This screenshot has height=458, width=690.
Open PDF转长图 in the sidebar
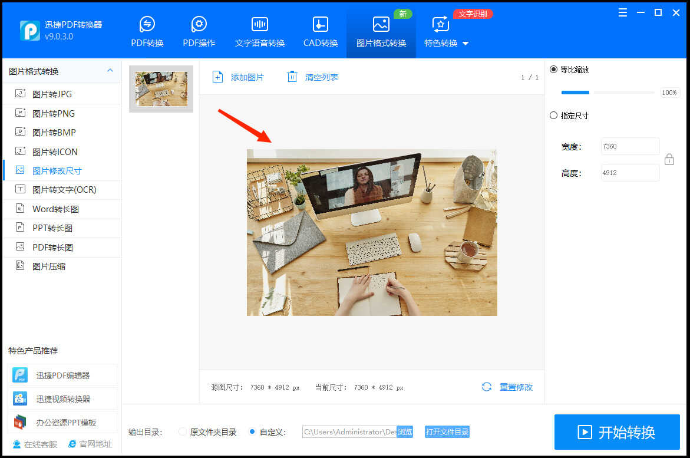(x=62, y=248)
